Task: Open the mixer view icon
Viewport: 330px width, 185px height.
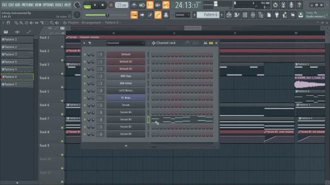Action: [x=253, y=15]
